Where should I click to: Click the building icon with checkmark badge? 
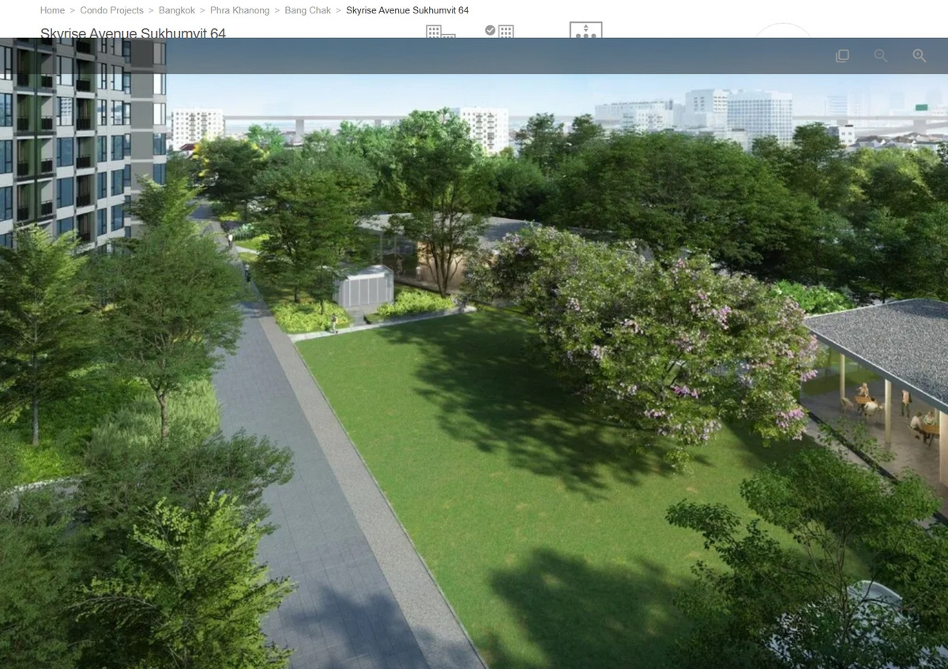pos(499,32)
